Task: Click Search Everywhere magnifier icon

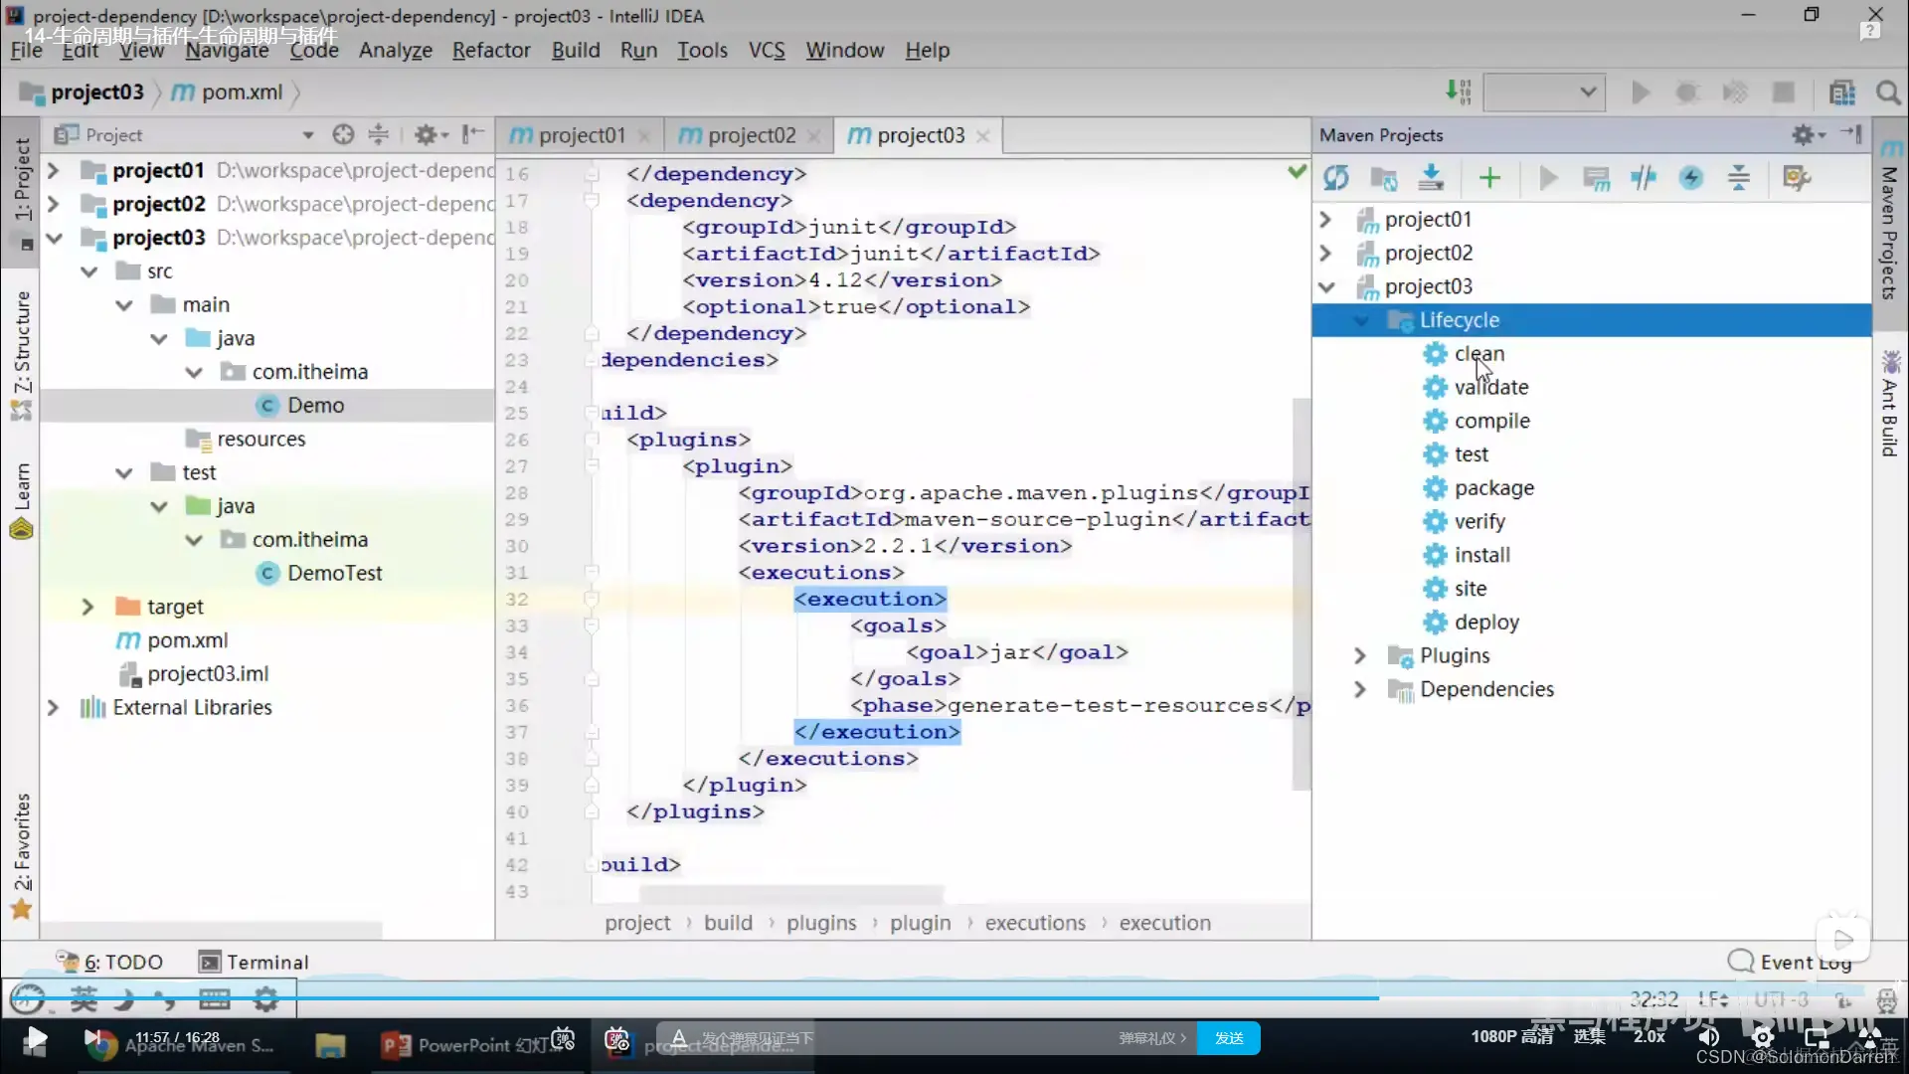Action: click(x=1887, y=92)
